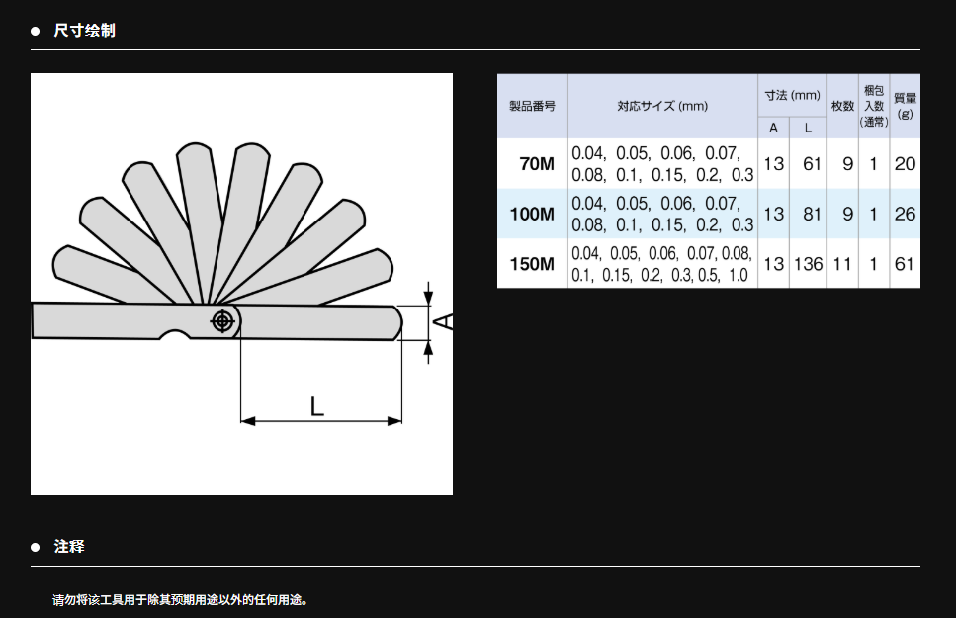Click the pivot screw symbol in the diagram

[x=222, y=321]
